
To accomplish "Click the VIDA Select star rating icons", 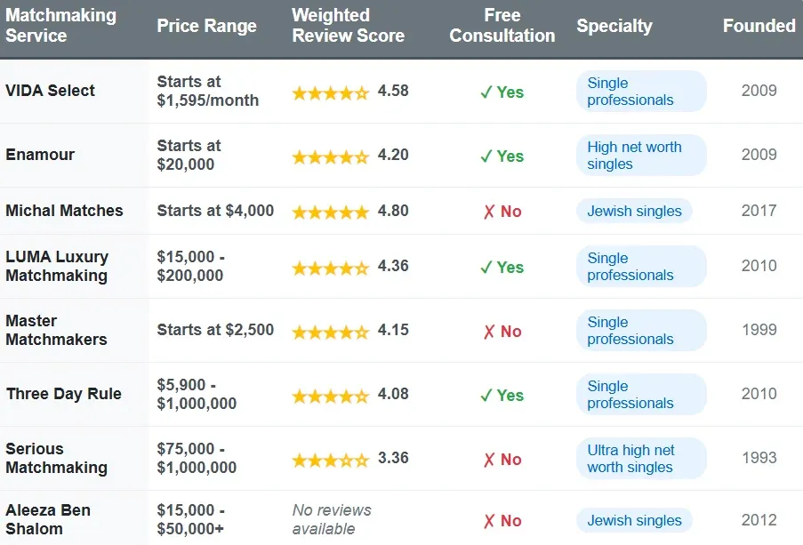I will point(330,92).
